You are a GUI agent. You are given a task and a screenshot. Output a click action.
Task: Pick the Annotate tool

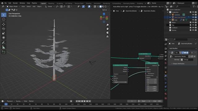(x=3, y=43)
